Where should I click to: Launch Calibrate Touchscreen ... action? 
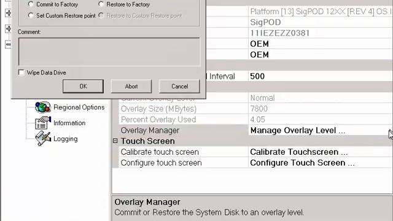pos(299,152)
